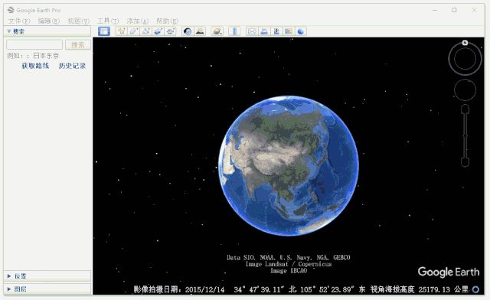Open the 编辑 (Edit) menu

pos(49,21)
